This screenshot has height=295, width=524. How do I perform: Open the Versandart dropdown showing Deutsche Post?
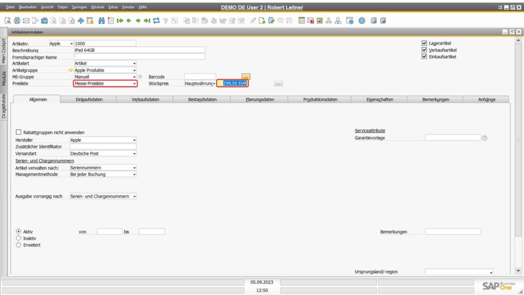pyautogui.click(x=103, y=154)
